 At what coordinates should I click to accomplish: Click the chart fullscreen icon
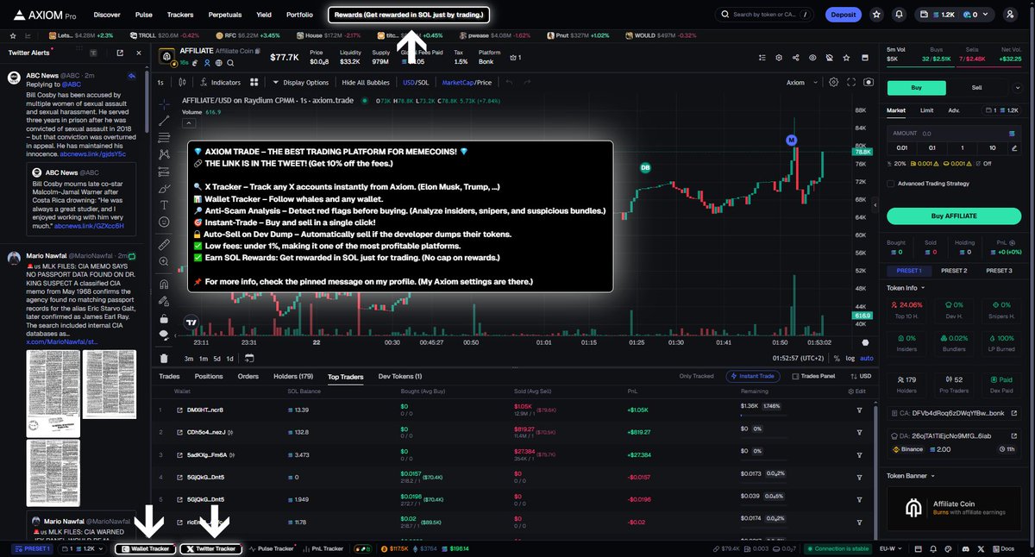(850, 82)
